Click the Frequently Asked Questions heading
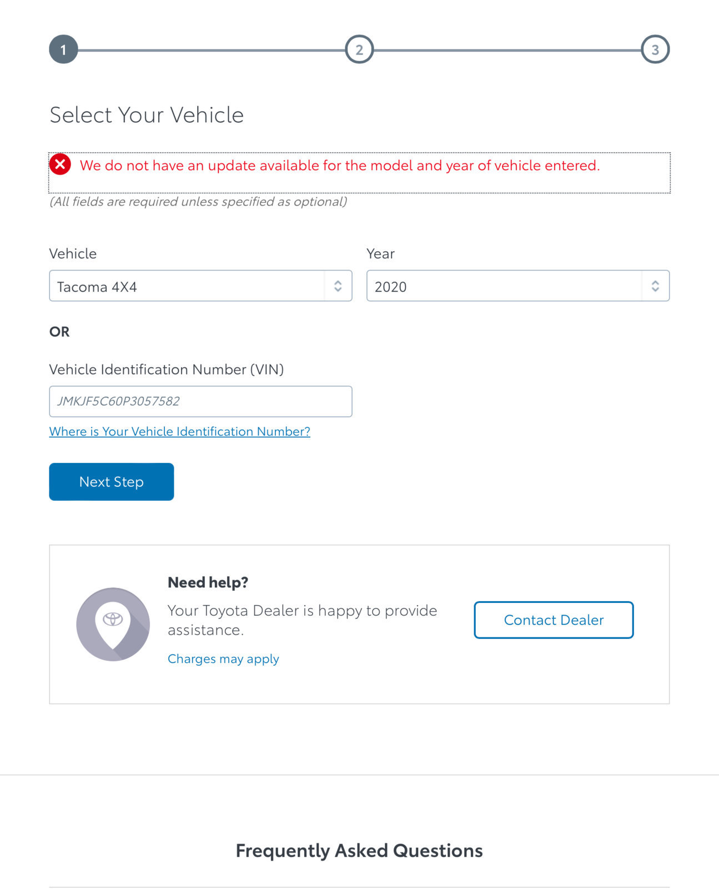Image resolution: width=719 pixels, height=889 pixels. [x=359, y=851]
